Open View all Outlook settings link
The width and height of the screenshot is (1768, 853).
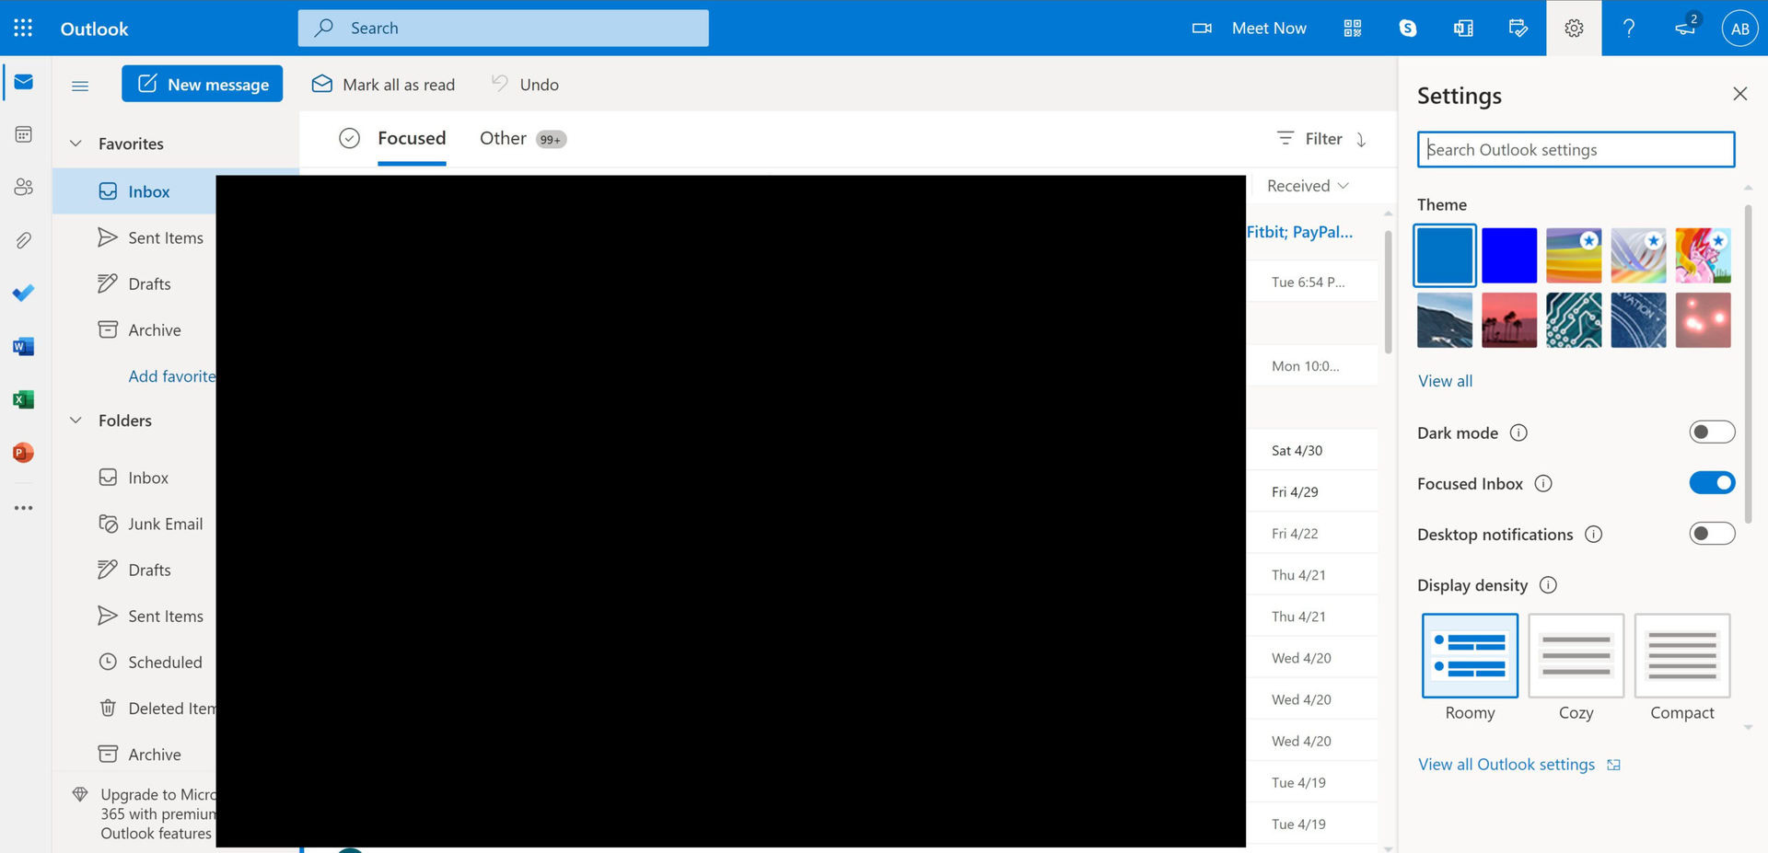pyautogui.click(x=1506, y=765)
